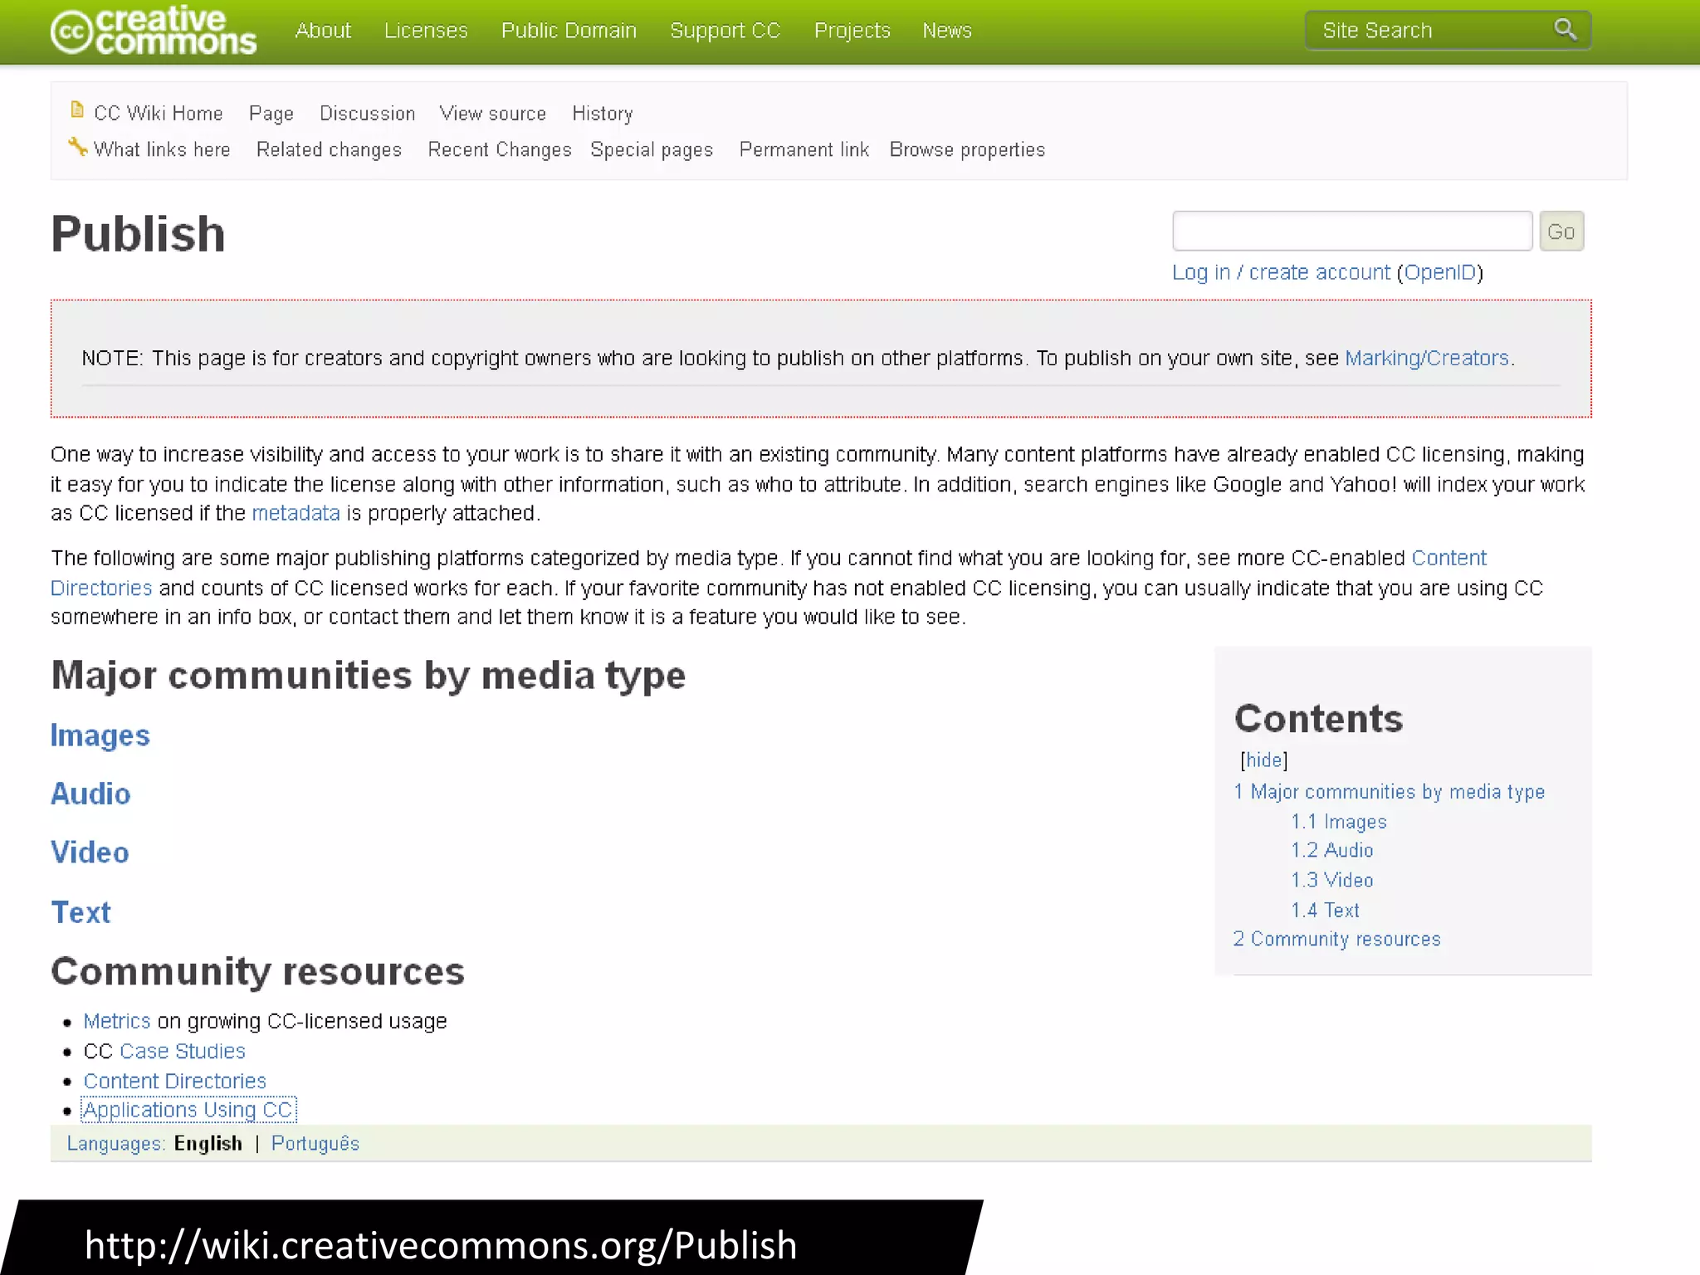Open the Permanent link
1700x1275 pixels.
tap(804, 149)
